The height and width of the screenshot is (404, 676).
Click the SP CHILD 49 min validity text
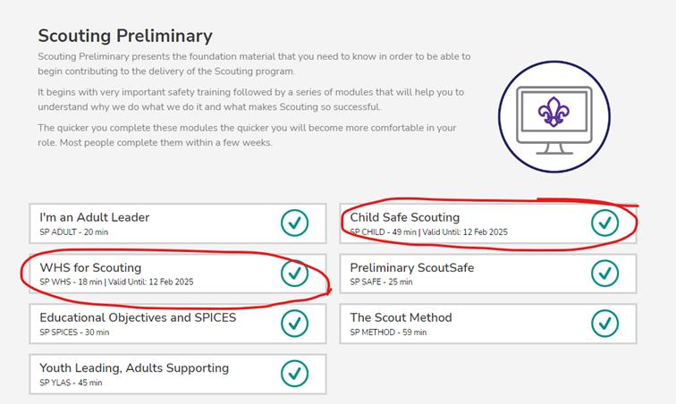(428, 232)
